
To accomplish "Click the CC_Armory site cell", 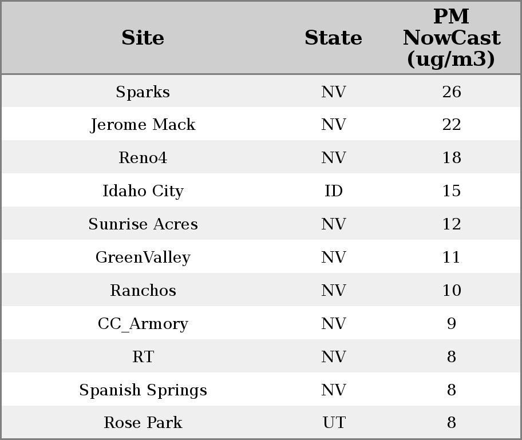I will [143, 324].
